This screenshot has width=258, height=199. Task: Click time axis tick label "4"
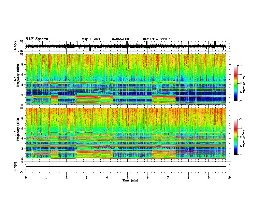[107, 178]
